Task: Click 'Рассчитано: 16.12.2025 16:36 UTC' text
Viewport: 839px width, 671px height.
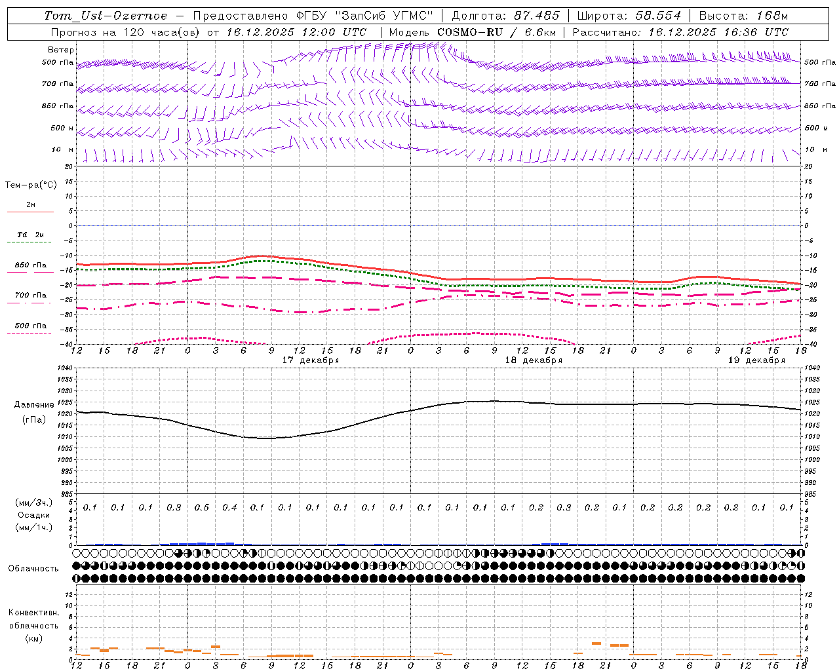Action: [680, 32]
